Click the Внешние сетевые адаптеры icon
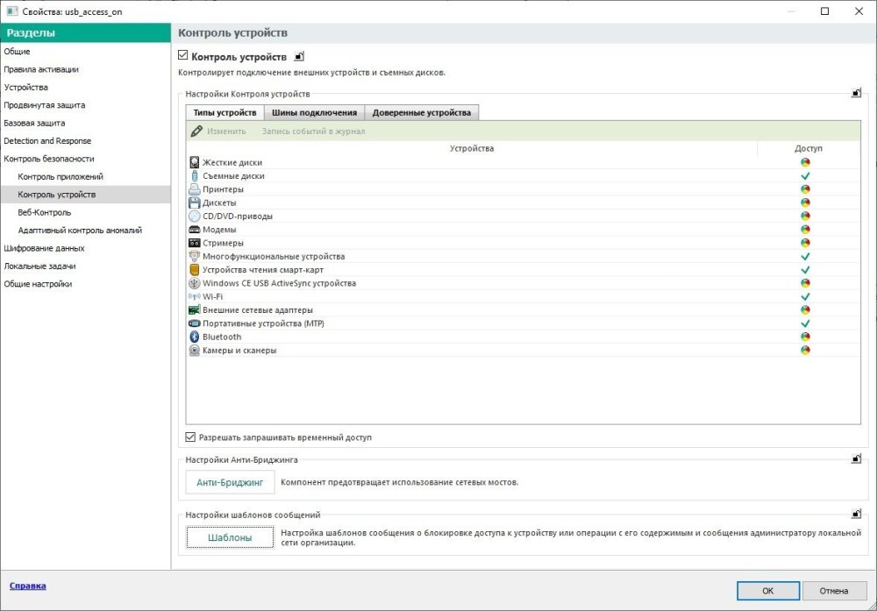Viewport: 877px width, 611px height. coord(194,309)
